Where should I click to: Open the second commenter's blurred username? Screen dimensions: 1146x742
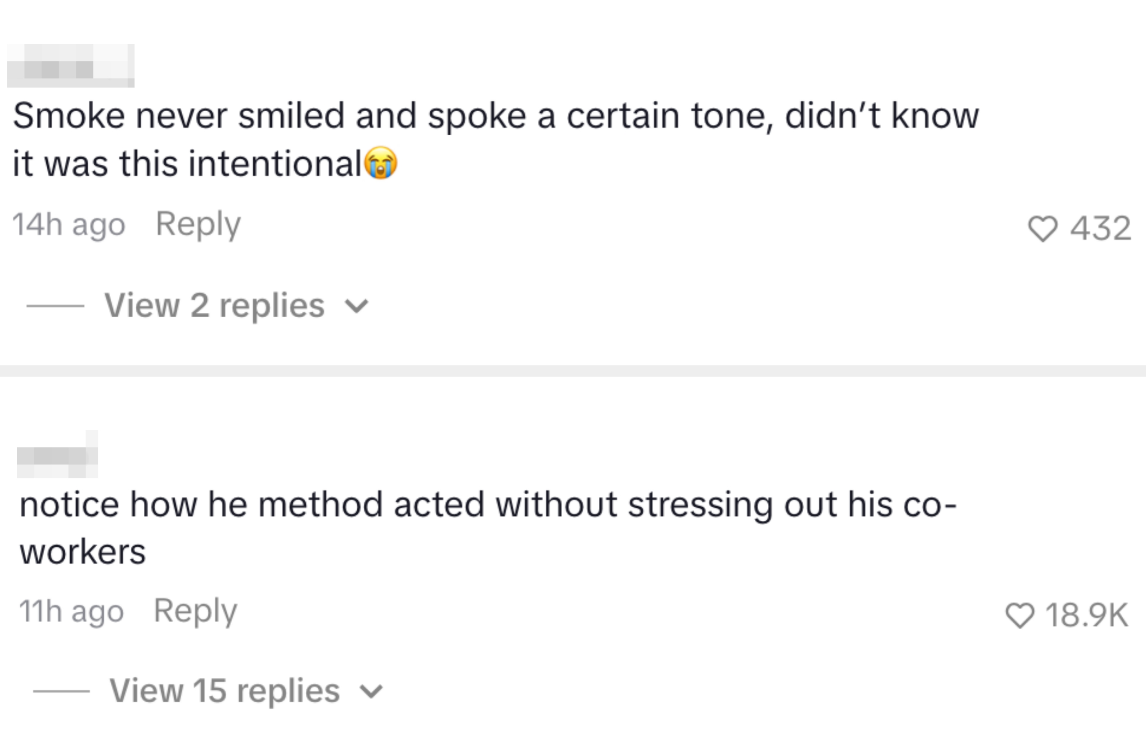(57, 455)
